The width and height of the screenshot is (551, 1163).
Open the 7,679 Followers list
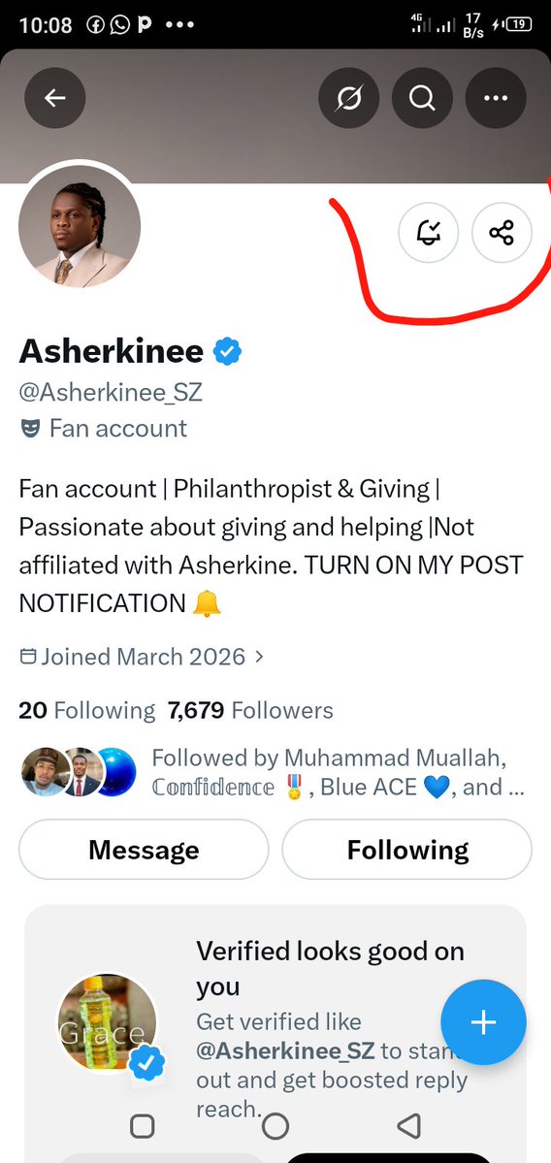click(250, 711)
